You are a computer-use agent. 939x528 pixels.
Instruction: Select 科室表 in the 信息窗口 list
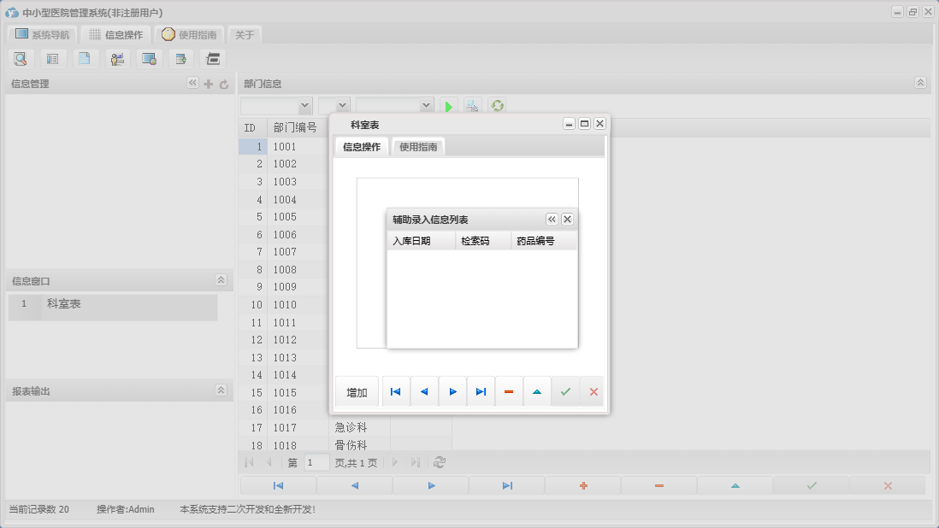(x=64, y=304)
